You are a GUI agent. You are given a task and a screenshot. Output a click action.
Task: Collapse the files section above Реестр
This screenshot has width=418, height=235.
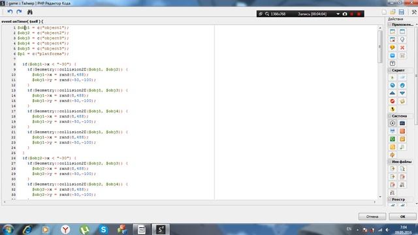389,161
